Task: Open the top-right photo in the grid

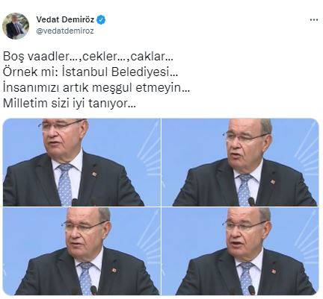Action: (240, 163)
